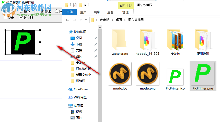Click the Properties checkmark icon in quick toolbar

(75, 5)
